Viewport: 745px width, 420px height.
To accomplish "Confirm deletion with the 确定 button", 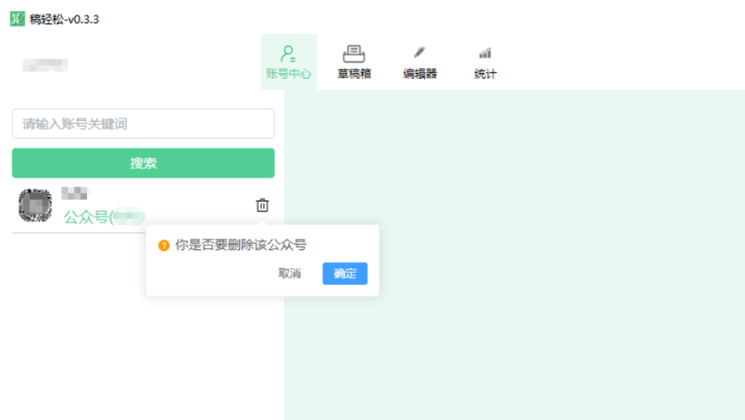I will tap(345, 274).
